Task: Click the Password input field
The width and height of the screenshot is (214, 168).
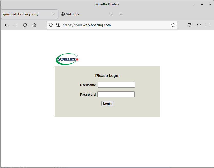Action: tap(116, 94)
